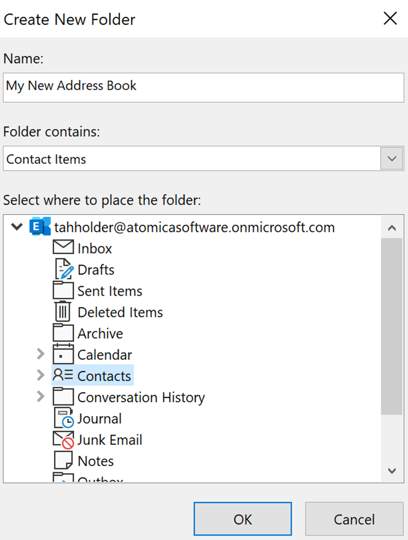
Task: Click the Outlook account icon
Action: 39,226
